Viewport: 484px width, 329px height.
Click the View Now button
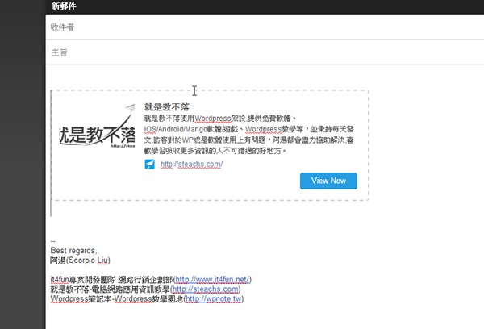(x=328, y=181)
